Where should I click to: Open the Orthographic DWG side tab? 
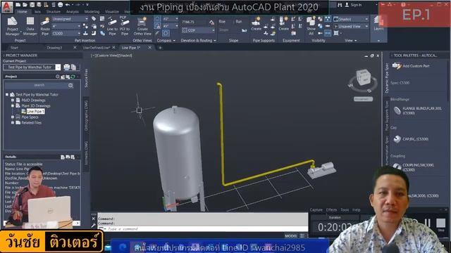coord(86,115)
